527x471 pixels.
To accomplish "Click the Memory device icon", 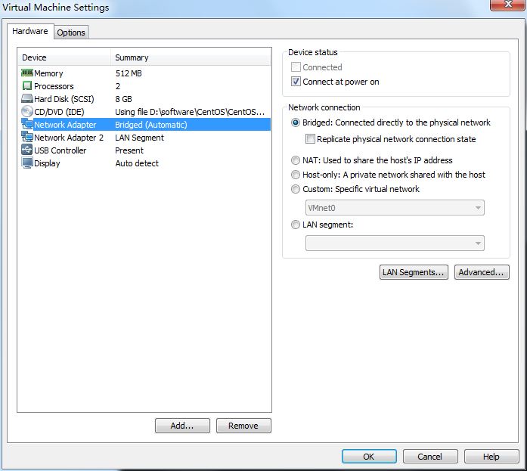I will pos(27,73).
